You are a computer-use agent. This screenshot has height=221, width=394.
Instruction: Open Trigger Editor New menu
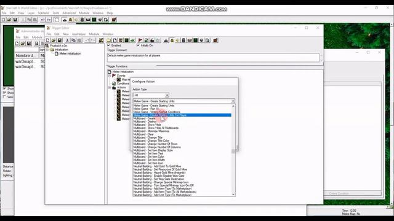(66, 34)
